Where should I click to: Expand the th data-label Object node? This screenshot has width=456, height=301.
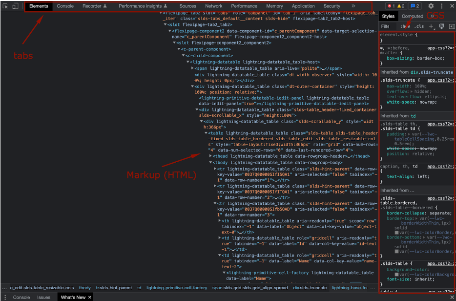point(220,221)
